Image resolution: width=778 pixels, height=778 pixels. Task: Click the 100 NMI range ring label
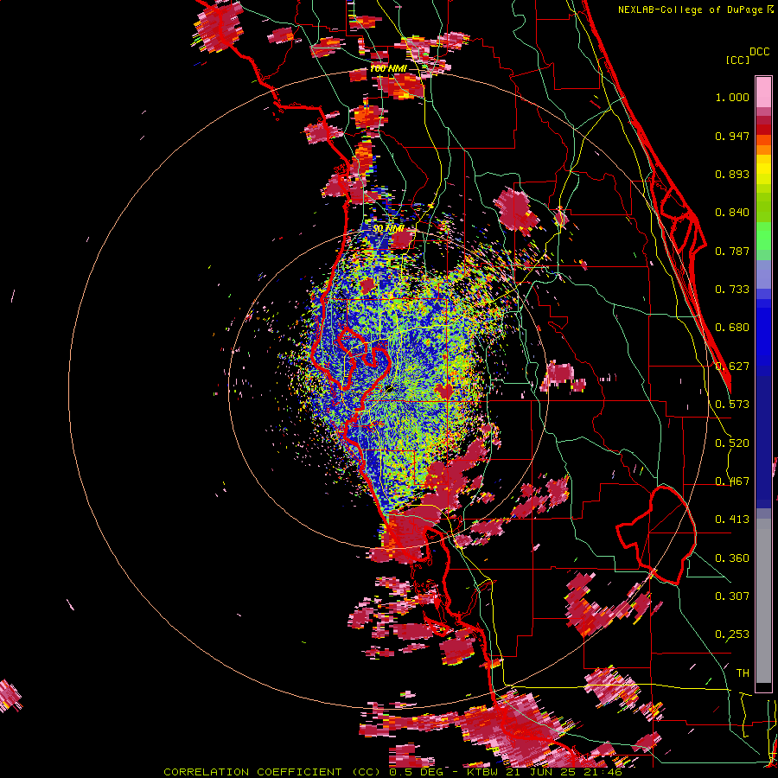[x=388, y=68]
